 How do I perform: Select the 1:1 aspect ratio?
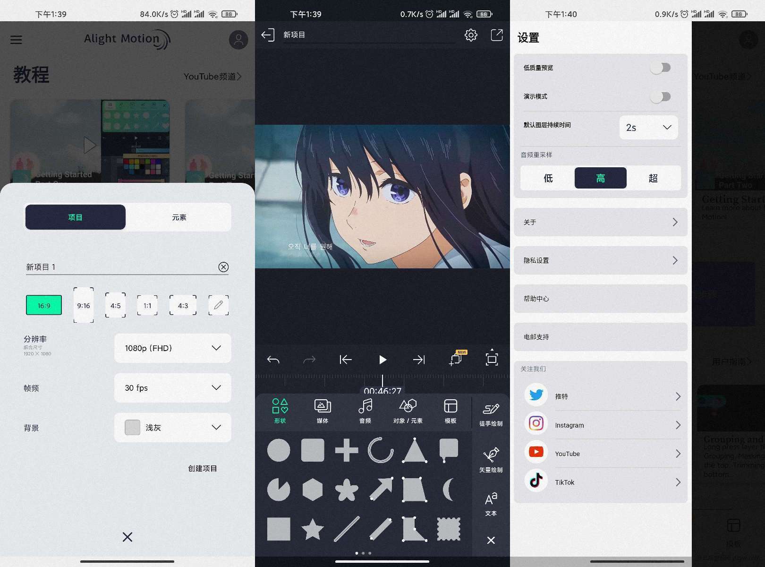pos(147,305)
